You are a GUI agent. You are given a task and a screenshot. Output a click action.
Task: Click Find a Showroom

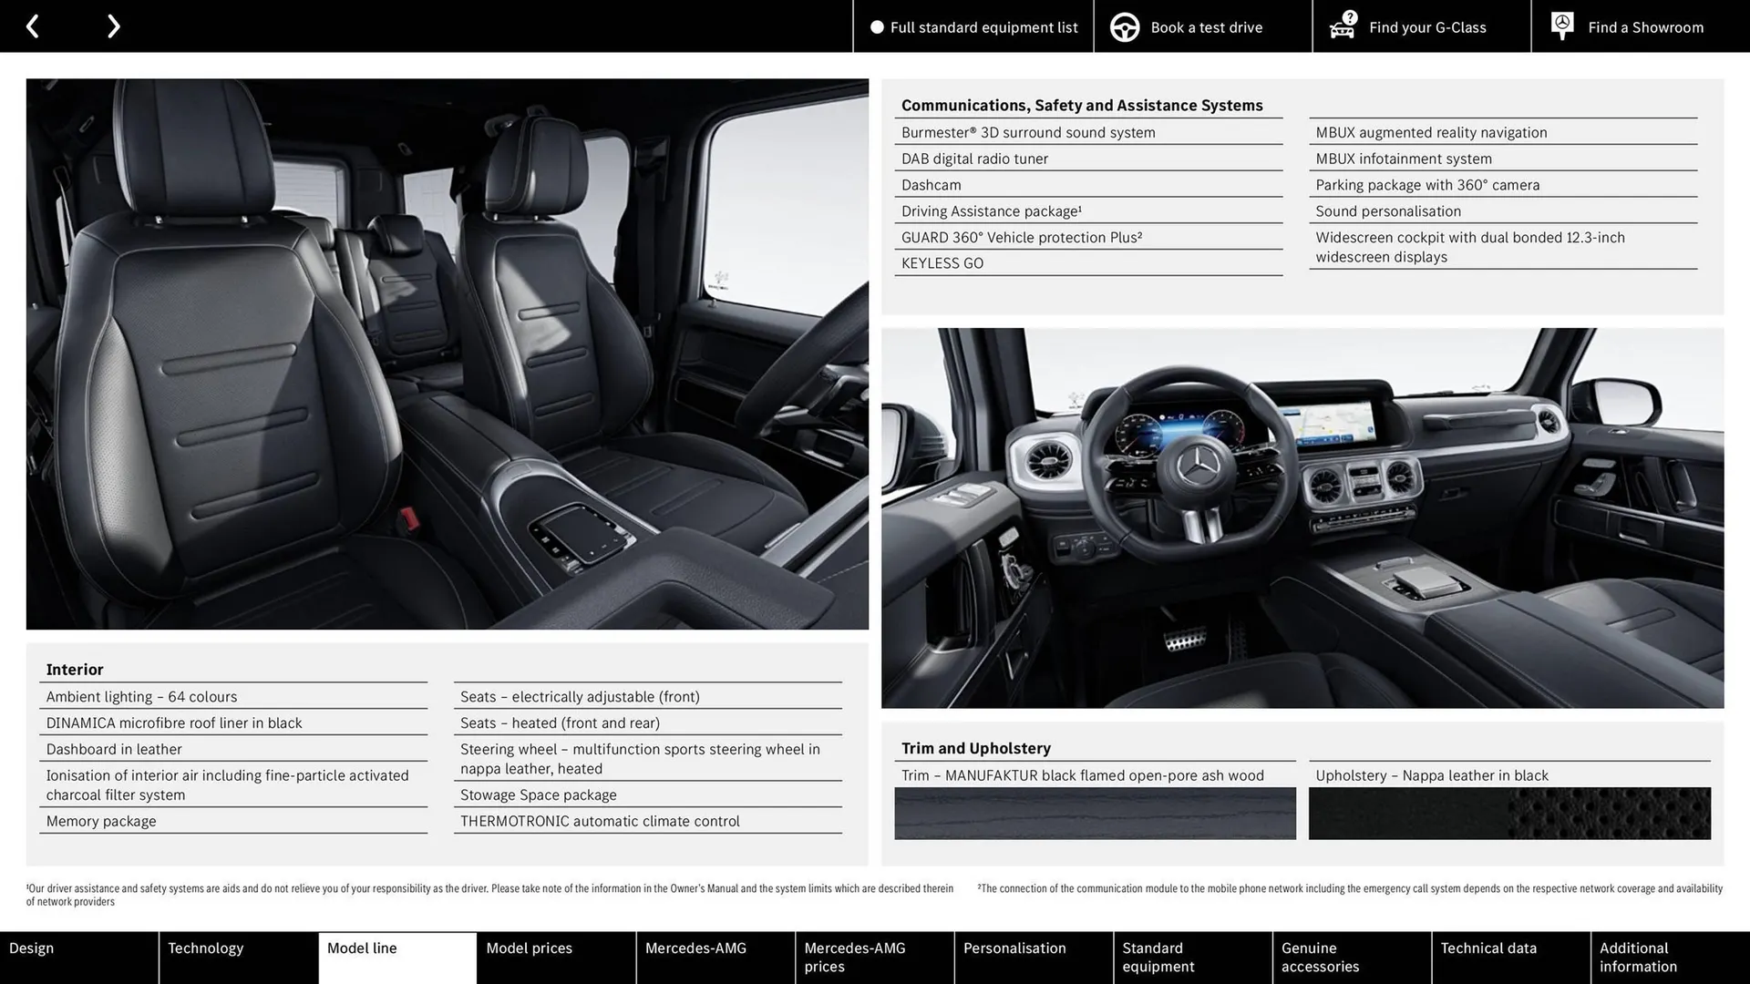click(1645, 27)
